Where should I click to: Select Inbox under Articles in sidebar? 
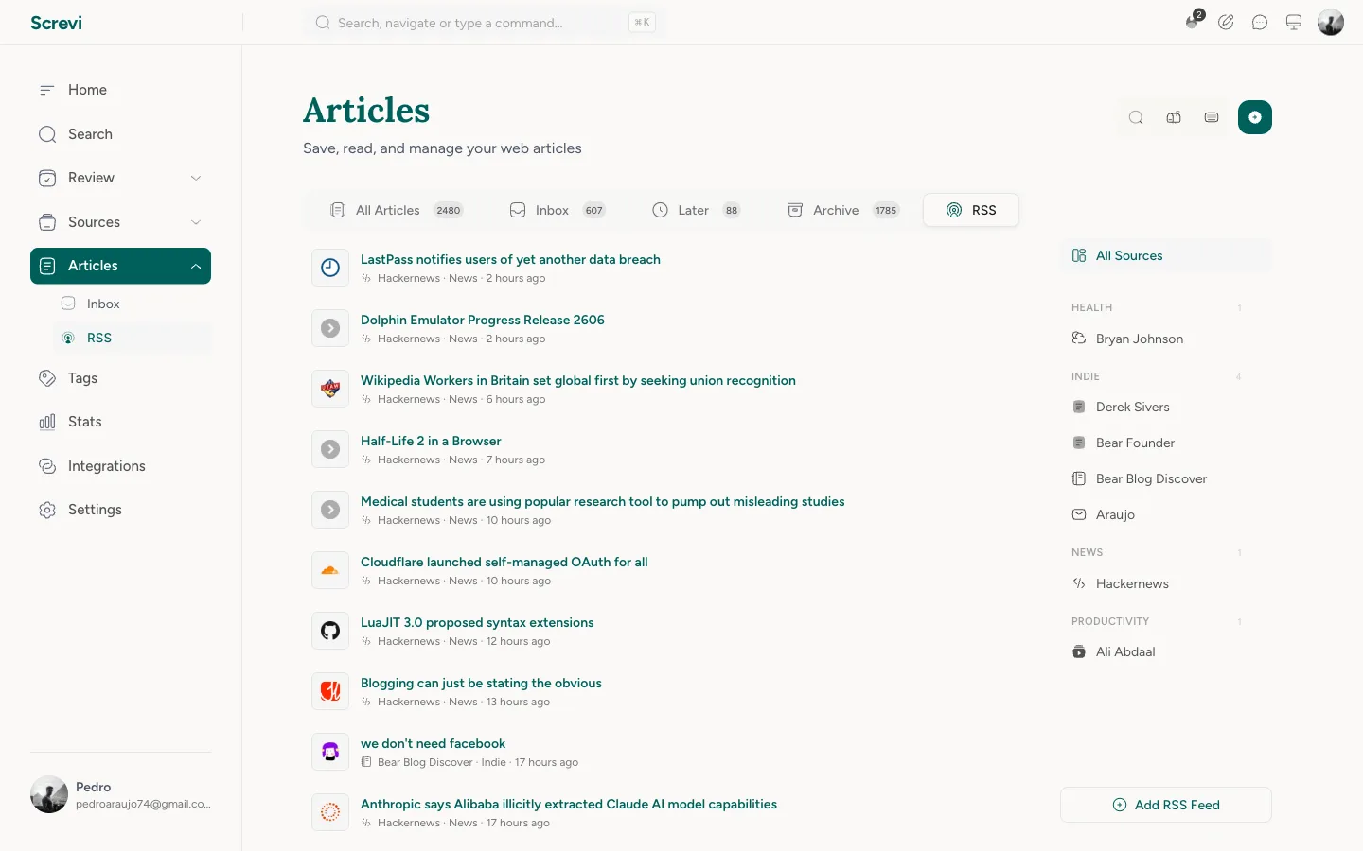click(x=132, y=304)
